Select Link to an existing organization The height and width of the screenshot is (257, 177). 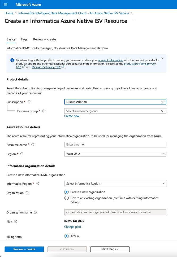click(x=66, y=198)
